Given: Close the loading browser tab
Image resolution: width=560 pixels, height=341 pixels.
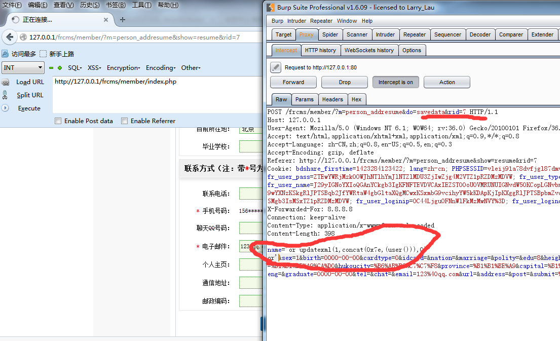Looking at the screenshot, I should point(106,20).
